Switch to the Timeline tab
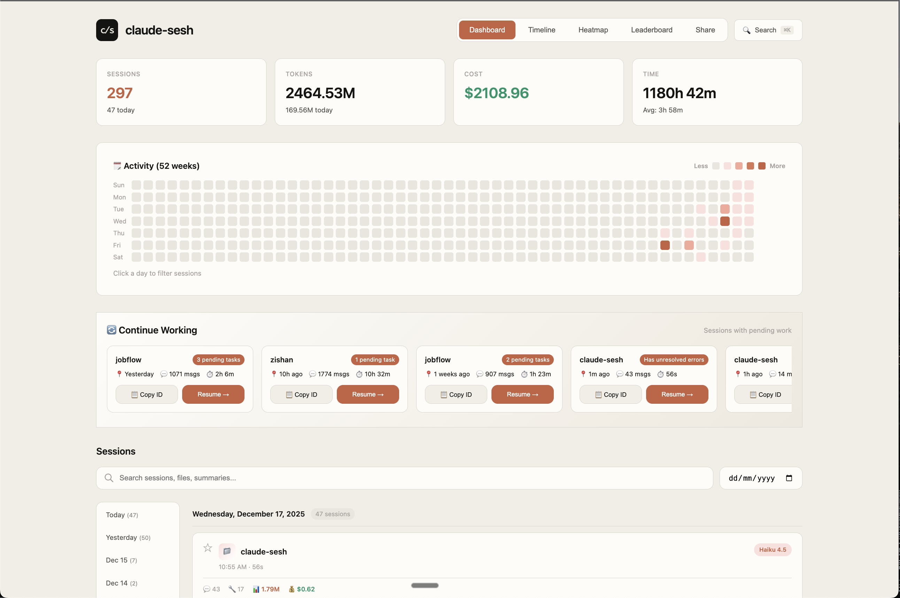 [541, 30]
